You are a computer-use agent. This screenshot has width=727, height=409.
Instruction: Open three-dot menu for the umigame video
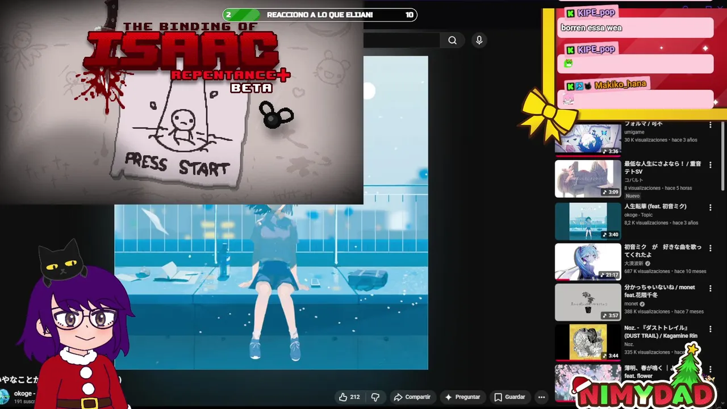(x=710, y=126)
